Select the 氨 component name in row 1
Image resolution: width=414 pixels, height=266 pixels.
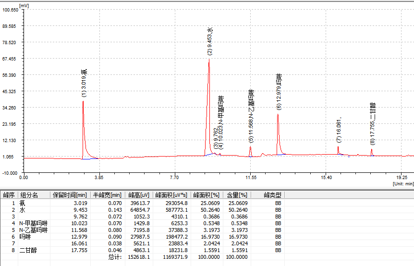point(23,203)
